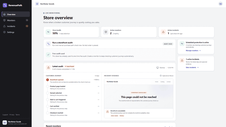226x127 pixels.
Task: Click the 11900ms duration value
Action: click(x=96, y=80)
